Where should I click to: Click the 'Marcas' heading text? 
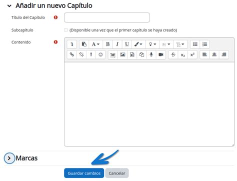[x=26, y=158]
